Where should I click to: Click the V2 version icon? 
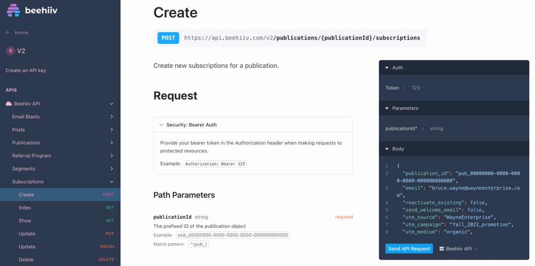click(10, 51)
